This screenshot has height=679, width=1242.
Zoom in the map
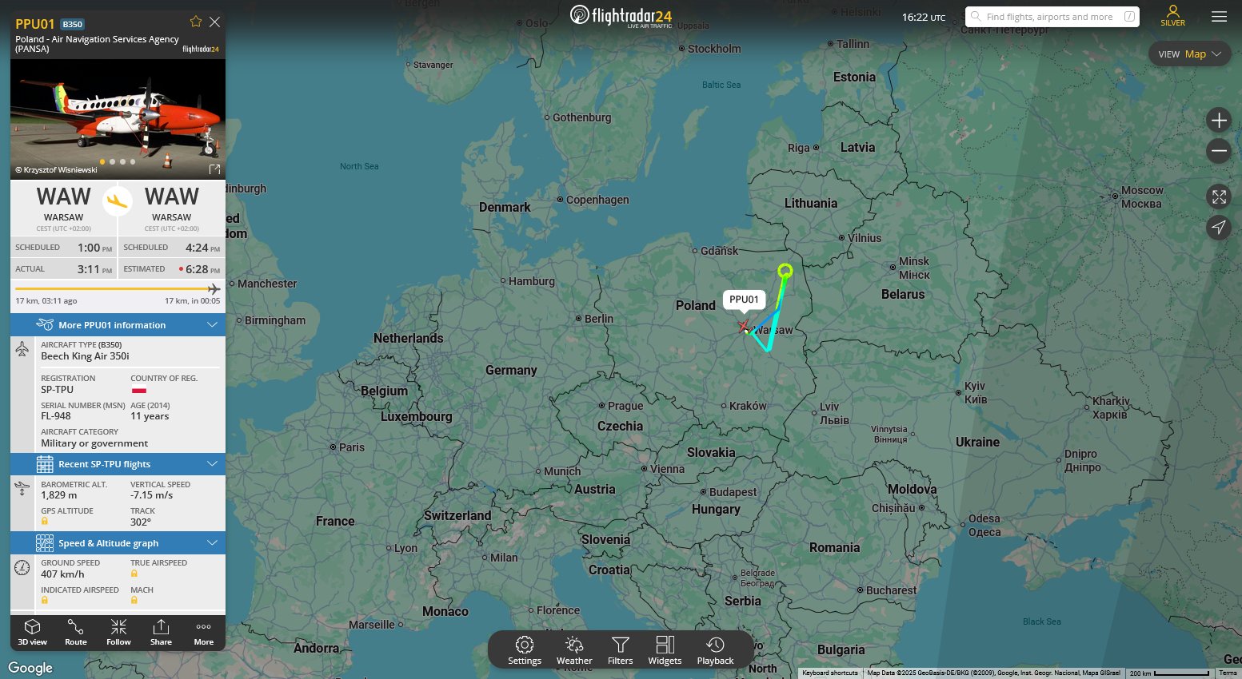pos(1219,121)
